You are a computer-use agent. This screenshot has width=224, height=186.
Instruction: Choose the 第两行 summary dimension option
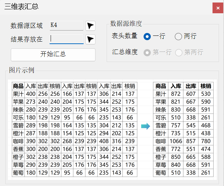tap(178, 53)
